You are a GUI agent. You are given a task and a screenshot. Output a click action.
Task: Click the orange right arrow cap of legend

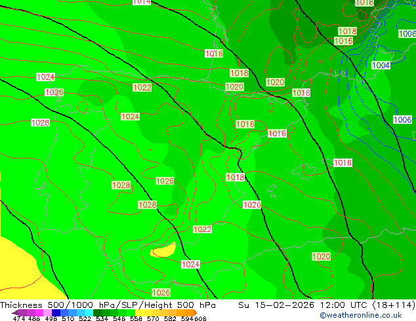196,312
